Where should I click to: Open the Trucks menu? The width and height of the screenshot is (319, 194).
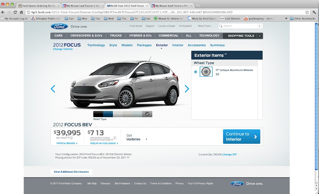pos(116,35)
